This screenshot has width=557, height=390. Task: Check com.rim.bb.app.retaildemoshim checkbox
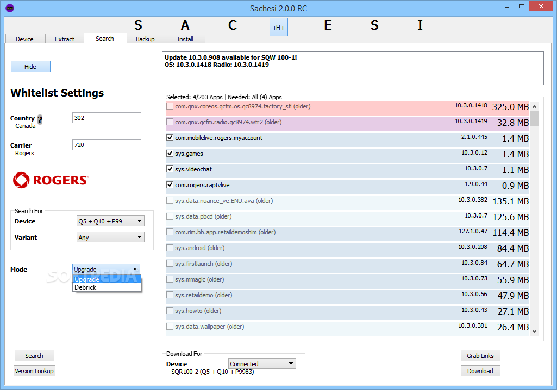pyautogui.click(x=170, y=232)
